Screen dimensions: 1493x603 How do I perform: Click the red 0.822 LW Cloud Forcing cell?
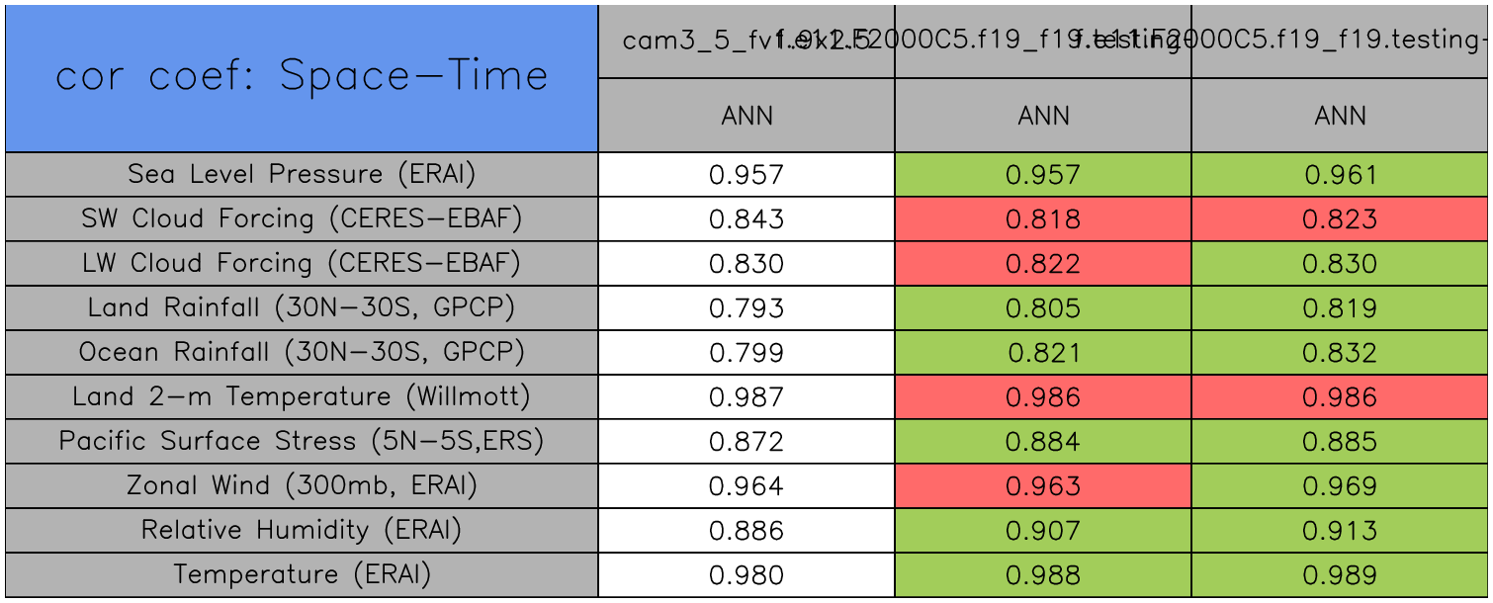(1043, 264)
